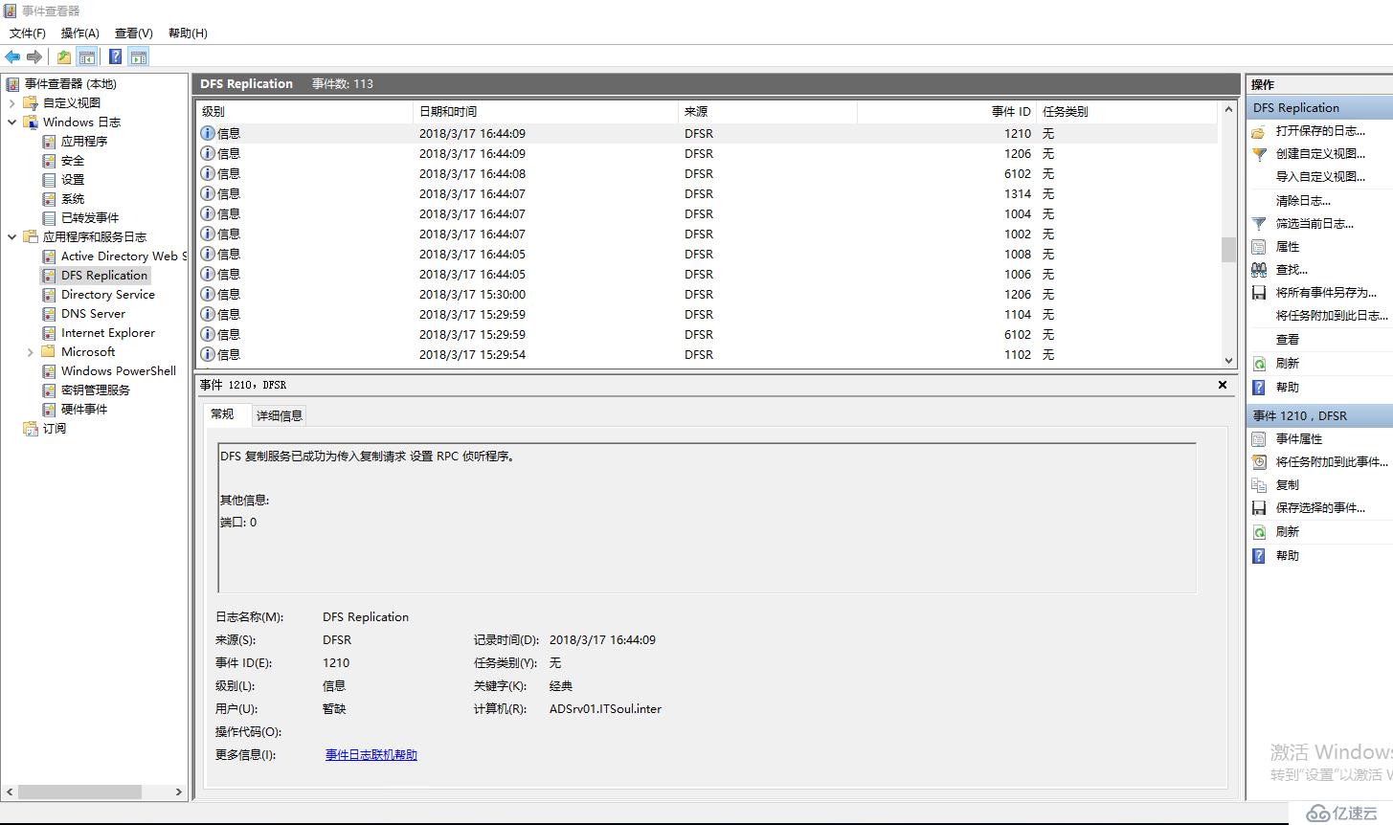Click tree pane horizontal scrollbar right arrow
This screenshot has width=1393, height=825.
[x=178, y=792]
